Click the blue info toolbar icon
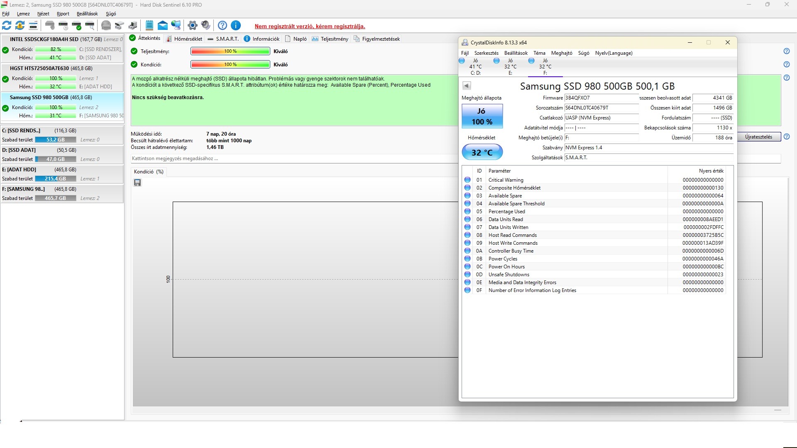797x448 pixels. pos(236,26)
